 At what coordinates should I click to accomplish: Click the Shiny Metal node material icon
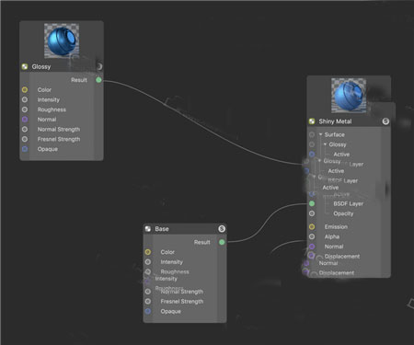click(312, 121)
